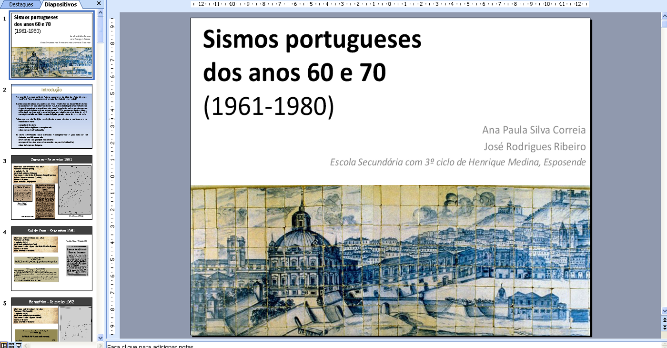
Task: Switch to Normal view icon
Action: (x=3, y=345)
